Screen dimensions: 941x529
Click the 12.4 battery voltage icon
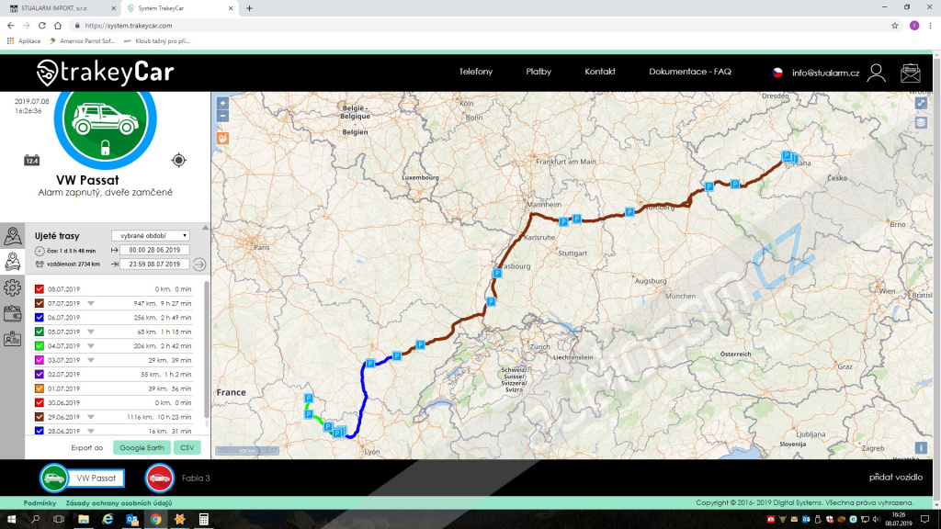pos(32,160)
